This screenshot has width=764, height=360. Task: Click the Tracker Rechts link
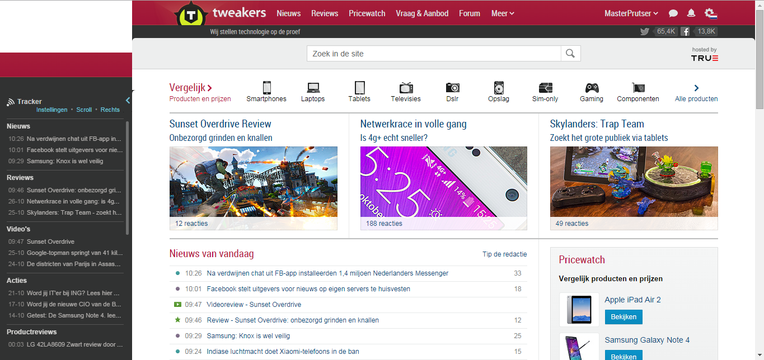click(110, 110)
